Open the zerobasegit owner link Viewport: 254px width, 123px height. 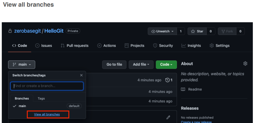(x=27, y=31)
